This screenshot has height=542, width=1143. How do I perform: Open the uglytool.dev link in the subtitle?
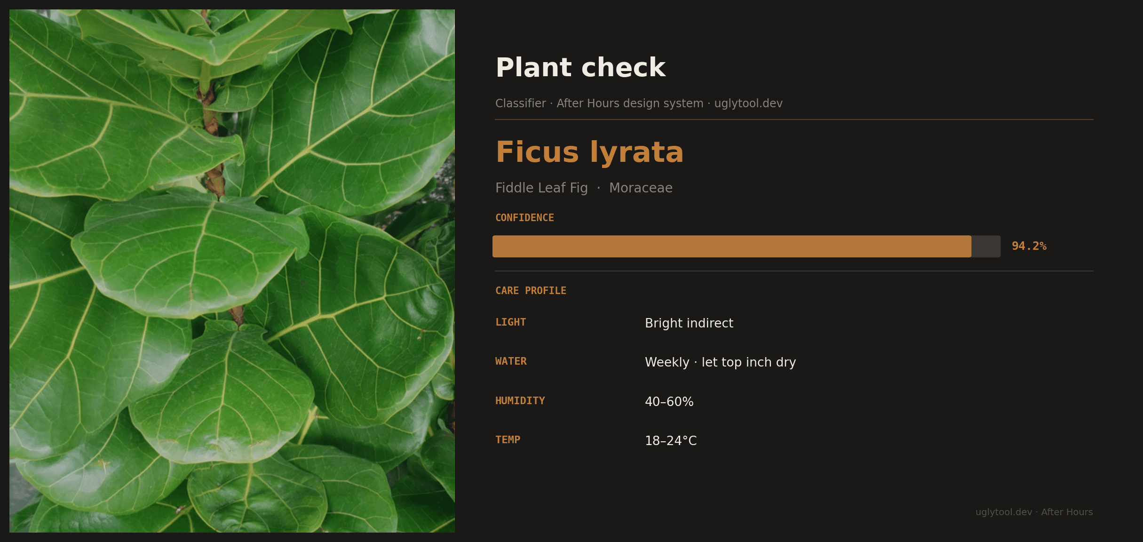748,103
